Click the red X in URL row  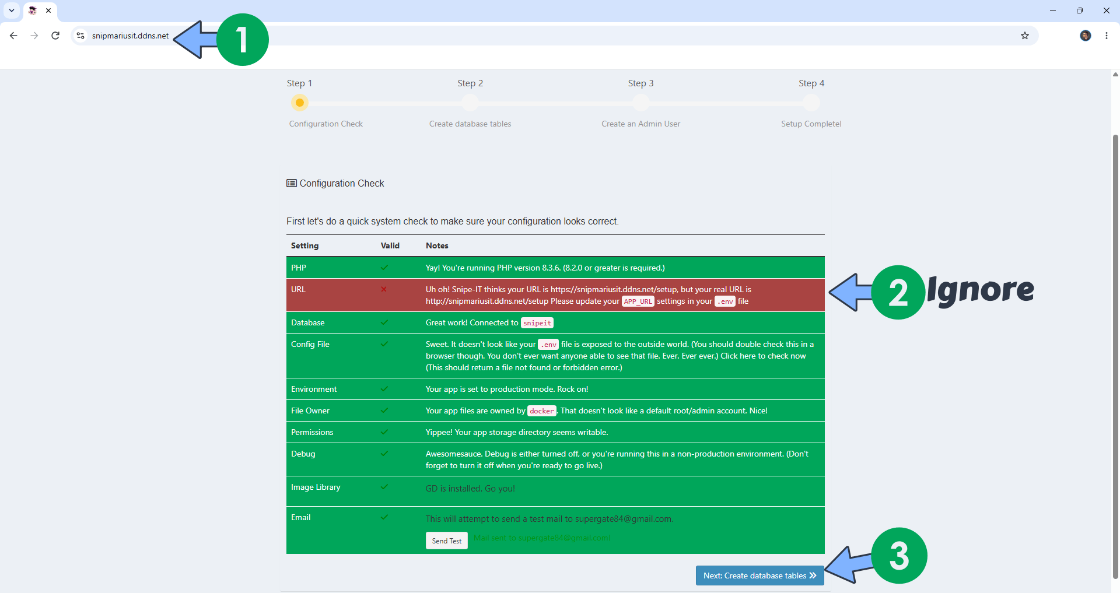(x=384, y=289)
